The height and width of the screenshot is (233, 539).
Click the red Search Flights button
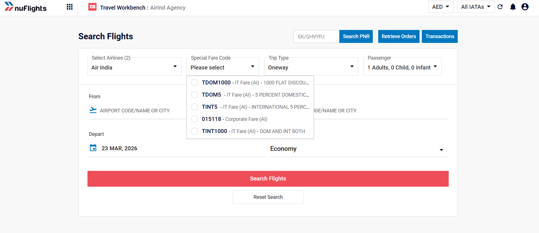pyautogui.click(x=268, y=179)
